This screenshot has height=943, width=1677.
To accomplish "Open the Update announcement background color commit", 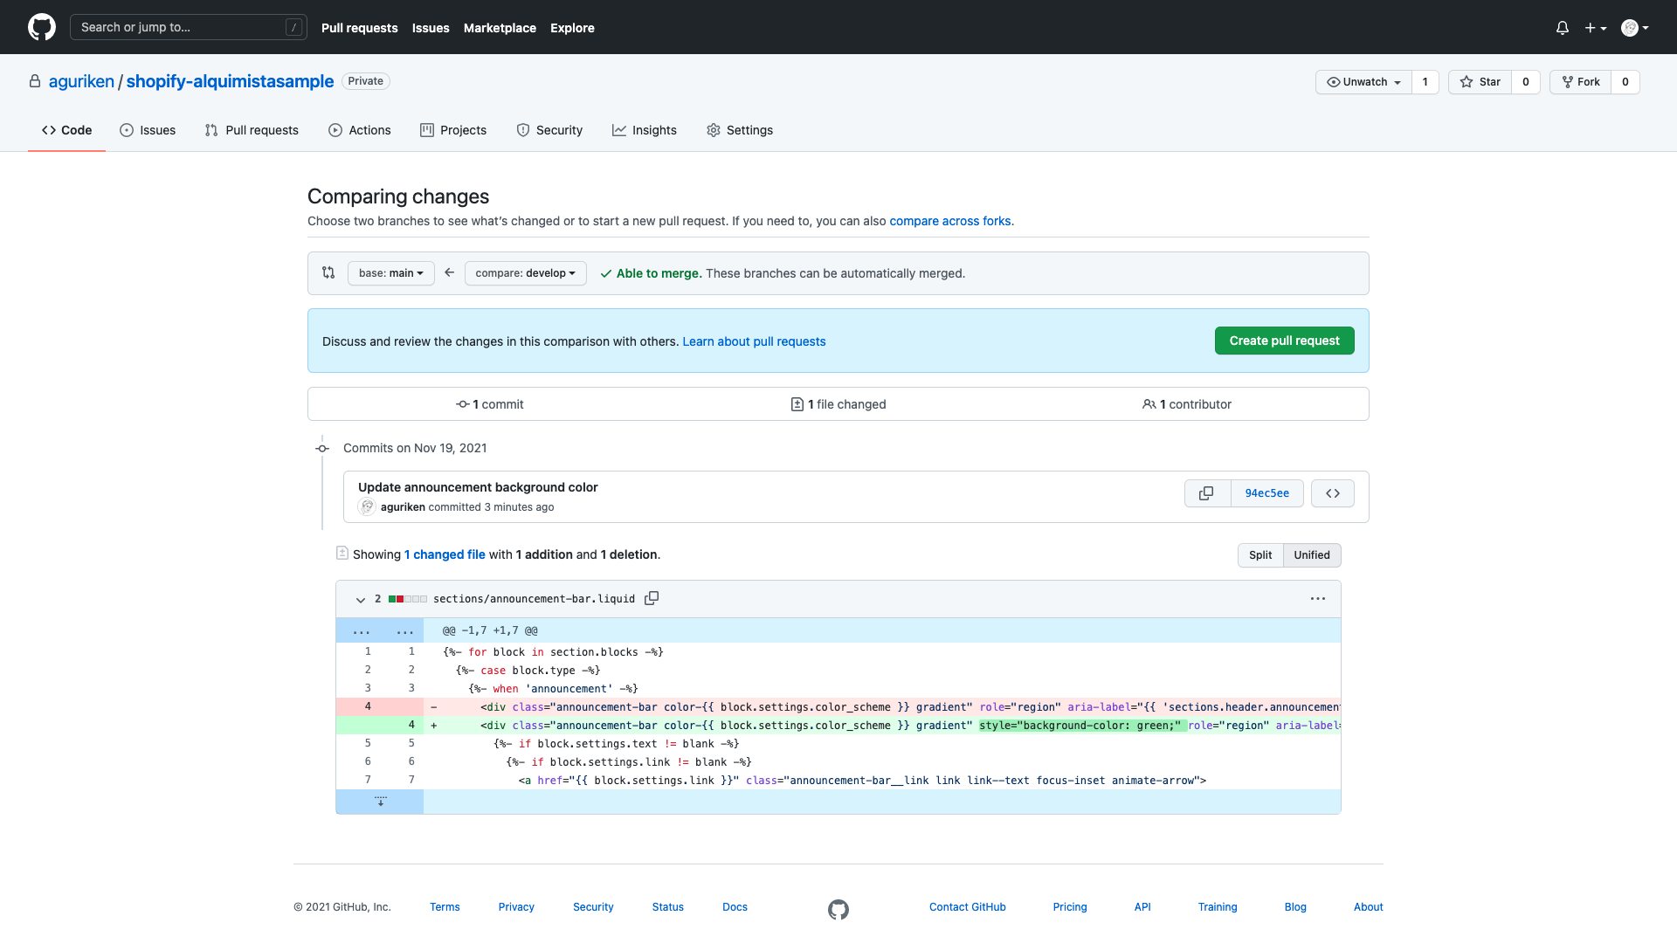I will [478, 487].
